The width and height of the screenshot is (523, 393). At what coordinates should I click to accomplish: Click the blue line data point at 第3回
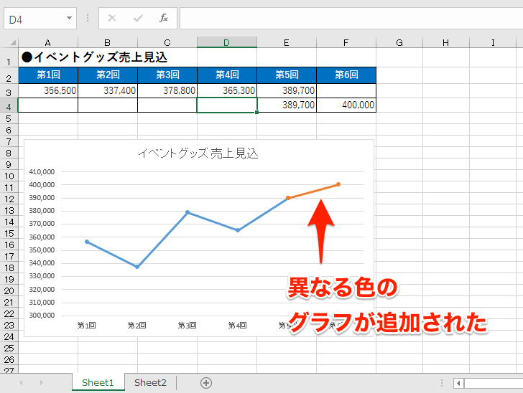point(188,212)
